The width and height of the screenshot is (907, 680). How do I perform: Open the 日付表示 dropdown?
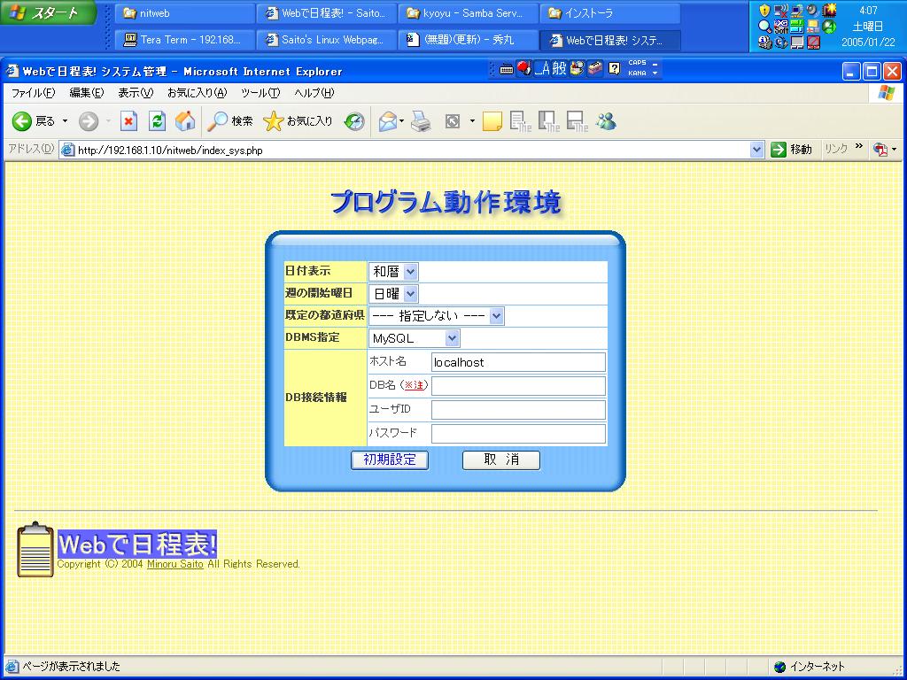[x=393, y=272]
